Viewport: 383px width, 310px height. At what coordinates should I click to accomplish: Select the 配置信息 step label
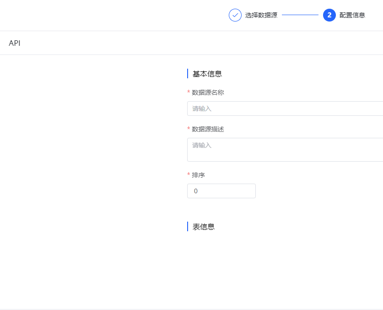click(x=352, y=15)
